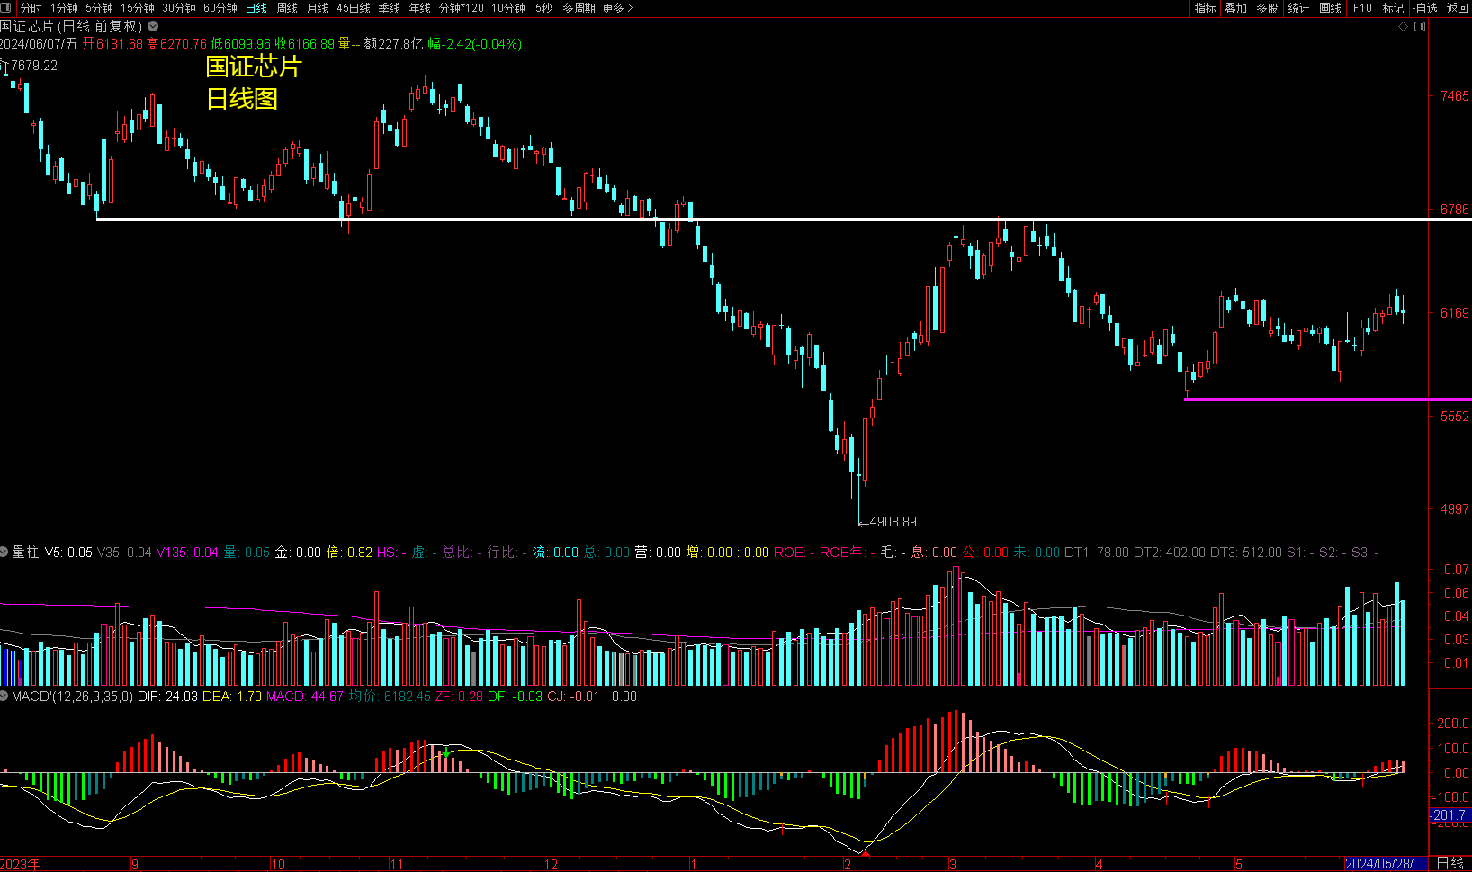Click the 日线 period button at bottom right
The height and width of the screenshot is (872, 1472).
click(x=1450, y=863)
